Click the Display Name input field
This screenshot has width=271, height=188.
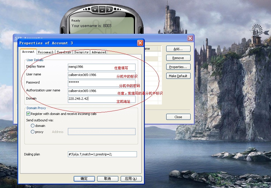[x=101, y=67]
